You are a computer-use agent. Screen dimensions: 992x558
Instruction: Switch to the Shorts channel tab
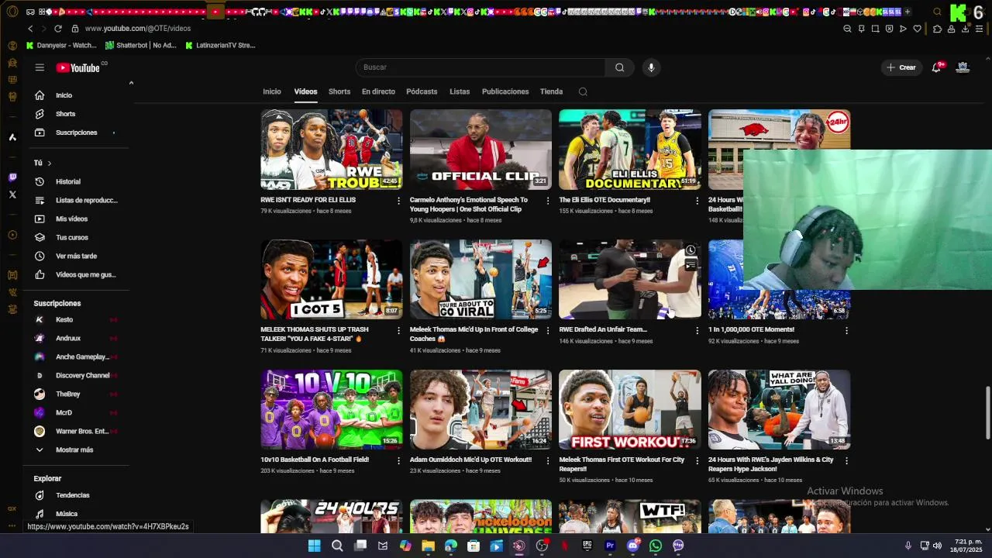(x=339, y=91)
